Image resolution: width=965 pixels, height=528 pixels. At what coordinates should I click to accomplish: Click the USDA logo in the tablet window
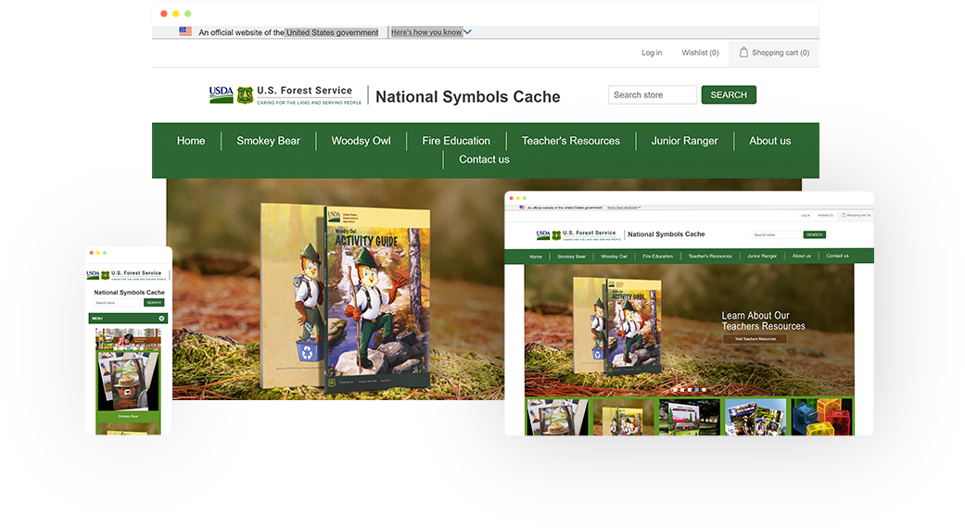(543, 234)
